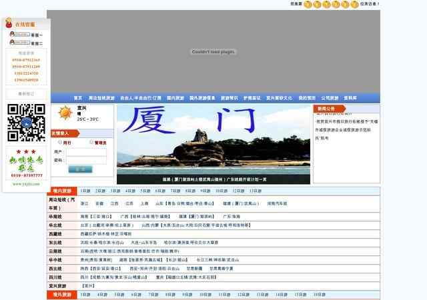Open 宜兴紫砂文化 in the navigation bar
The height and width of the screenshot is (300, 427).
pyautogui.click(x=279, y=98)
